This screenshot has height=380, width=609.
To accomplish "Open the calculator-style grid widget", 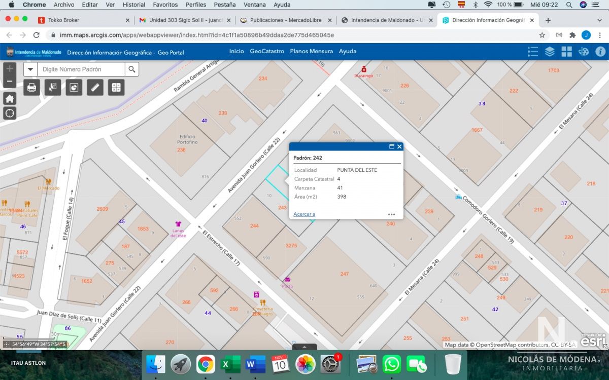I will (x=116, y=87).
